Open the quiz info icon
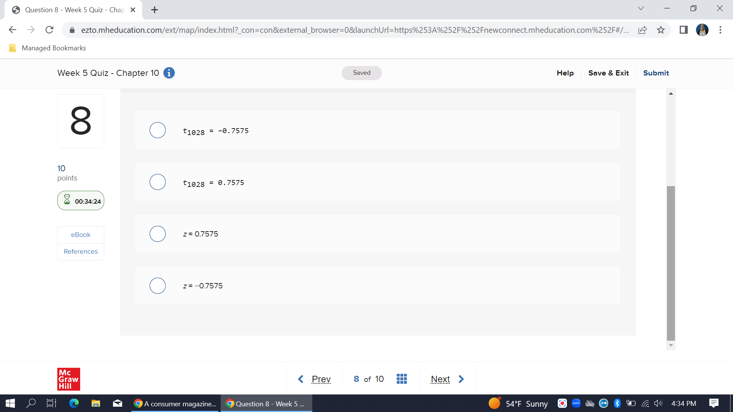Image resolution: width=733 pixels, height=412 pixels. [169, 73]
